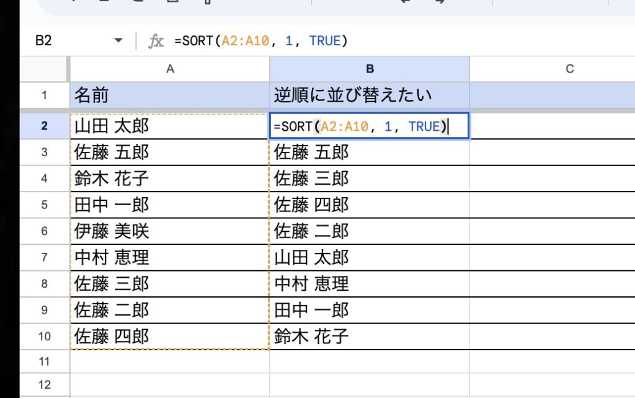Select row 1 header
Viewport: 635px width, 398px height.
[44, 95]
